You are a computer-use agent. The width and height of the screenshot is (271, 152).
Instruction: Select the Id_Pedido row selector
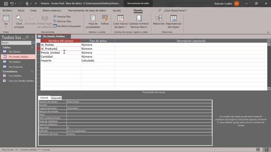39,45
